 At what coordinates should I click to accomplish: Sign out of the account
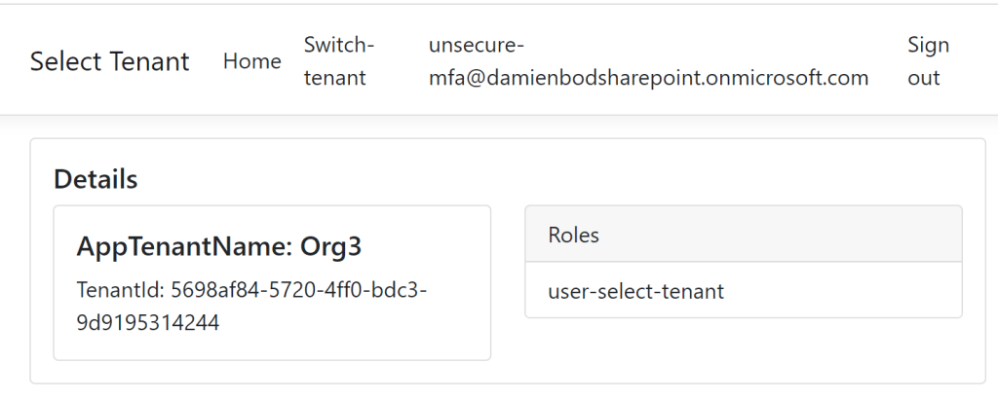[x=928, y=61]
